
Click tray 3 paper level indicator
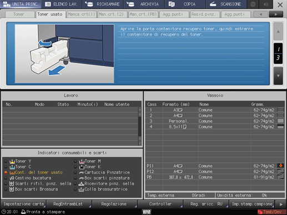[280, 121]
